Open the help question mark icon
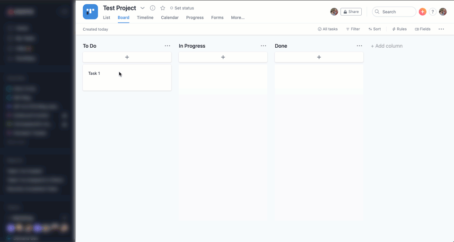 [x=432, y=12]
